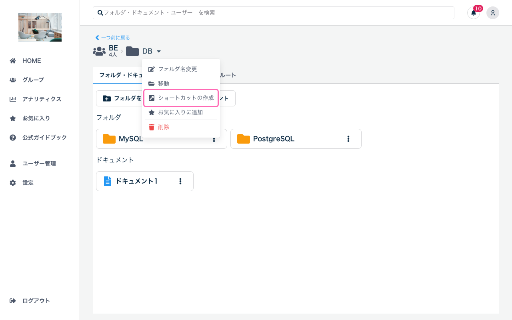Image resolution: width=512 pixels, height=320 pixels.
Task: Choose 移動 in the folder menu
Action: (x=164, y=84)
